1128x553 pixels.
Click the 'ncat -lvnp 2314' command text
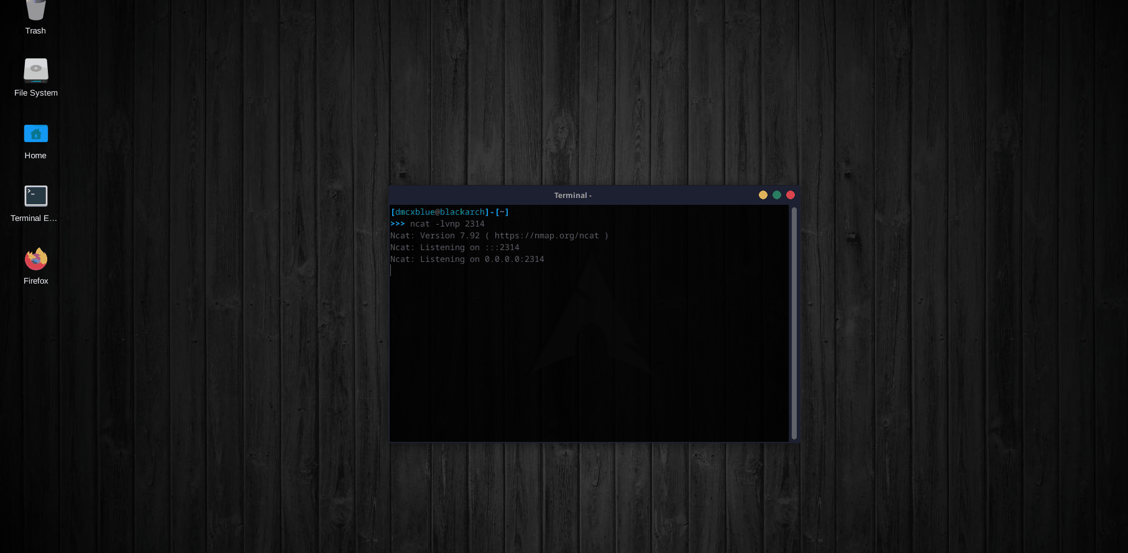point(447,224)
